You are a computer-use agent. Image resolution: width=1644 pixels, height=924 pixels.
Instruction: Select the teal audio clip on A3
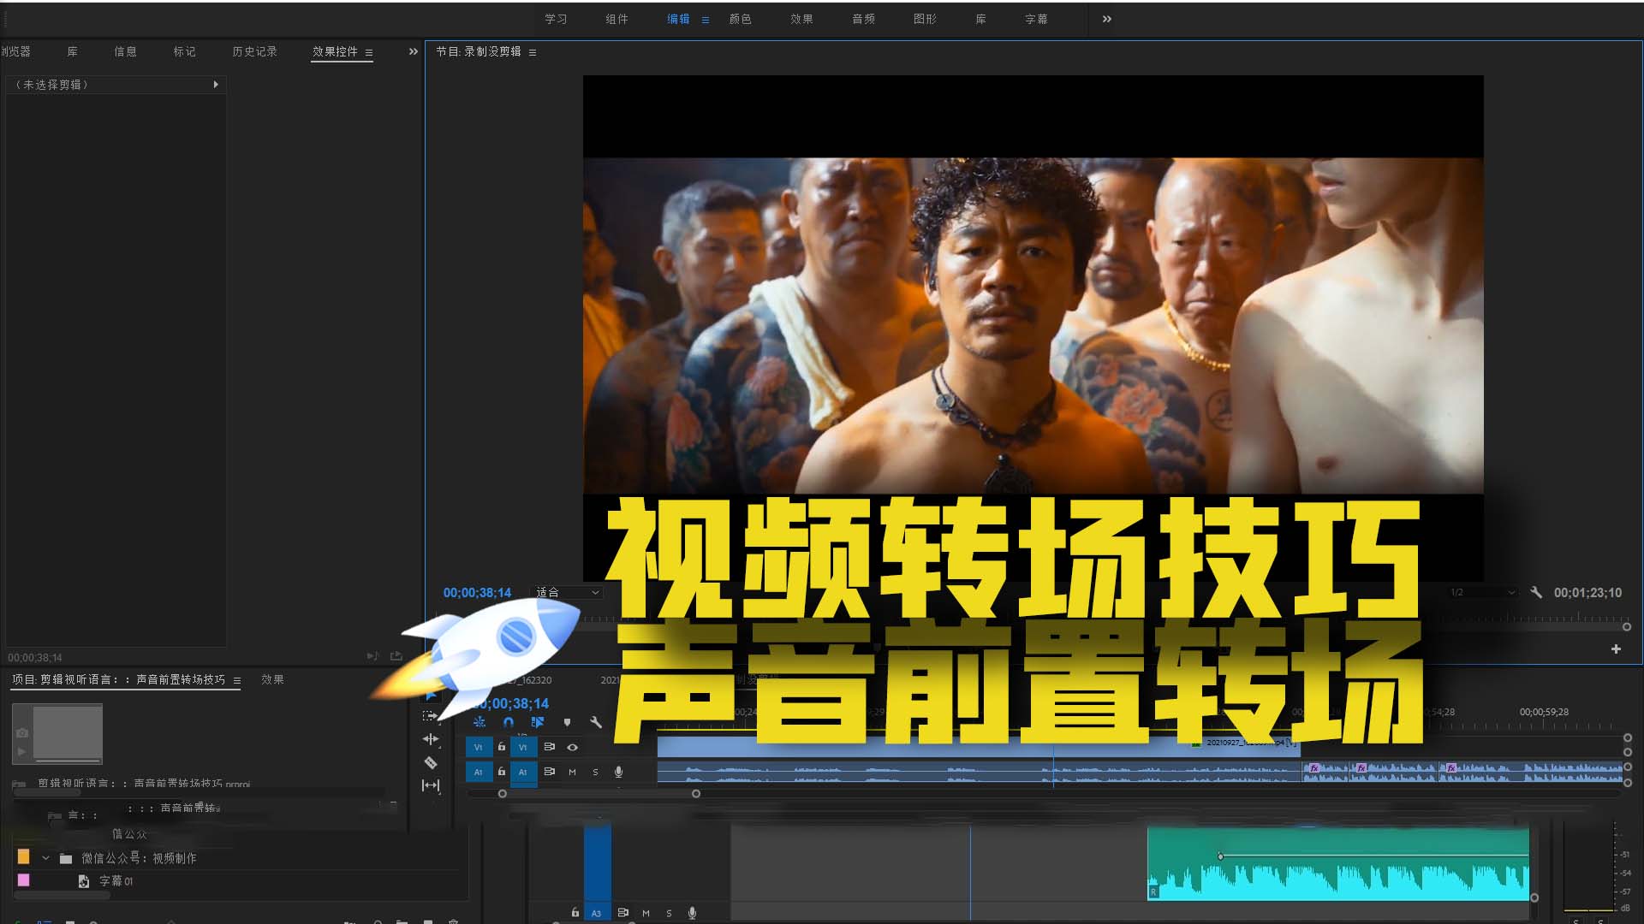click(x=1338, y=863)
